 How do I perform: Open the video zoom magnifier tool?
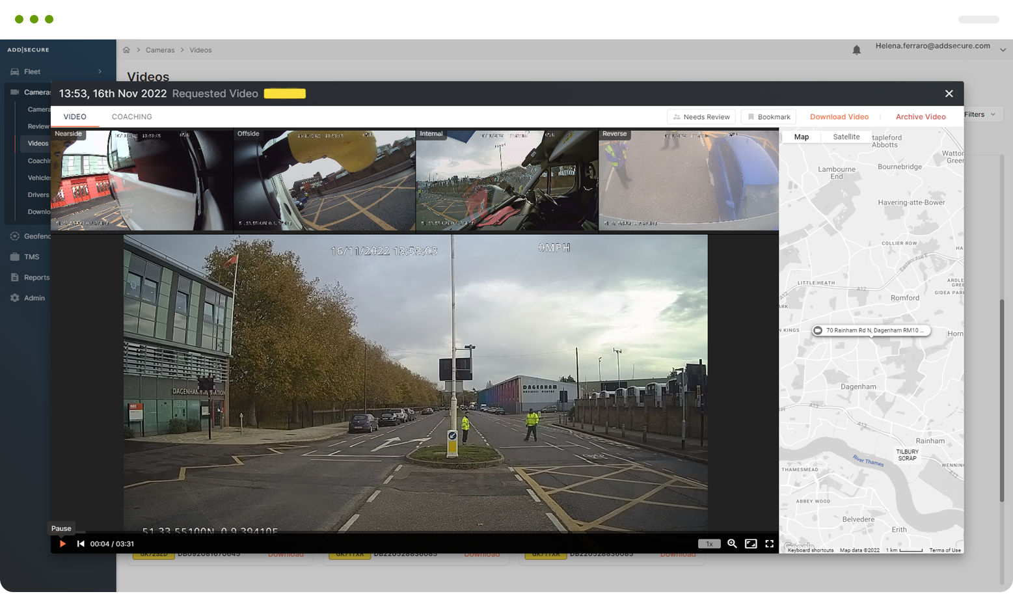pos(732,544)
